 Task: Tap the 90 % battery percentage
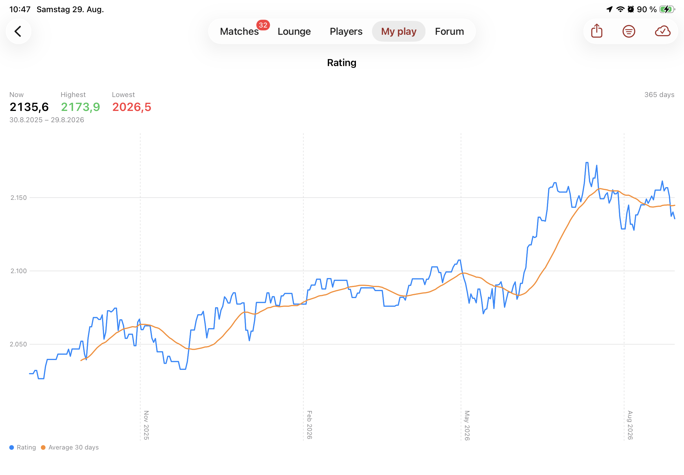point(647,9)
